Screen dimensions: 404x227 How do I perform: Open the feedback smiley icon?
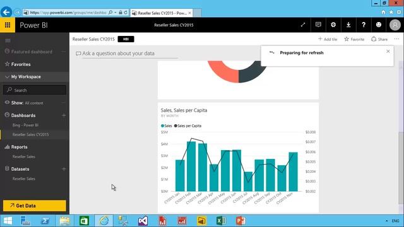(x=379, y=25)
